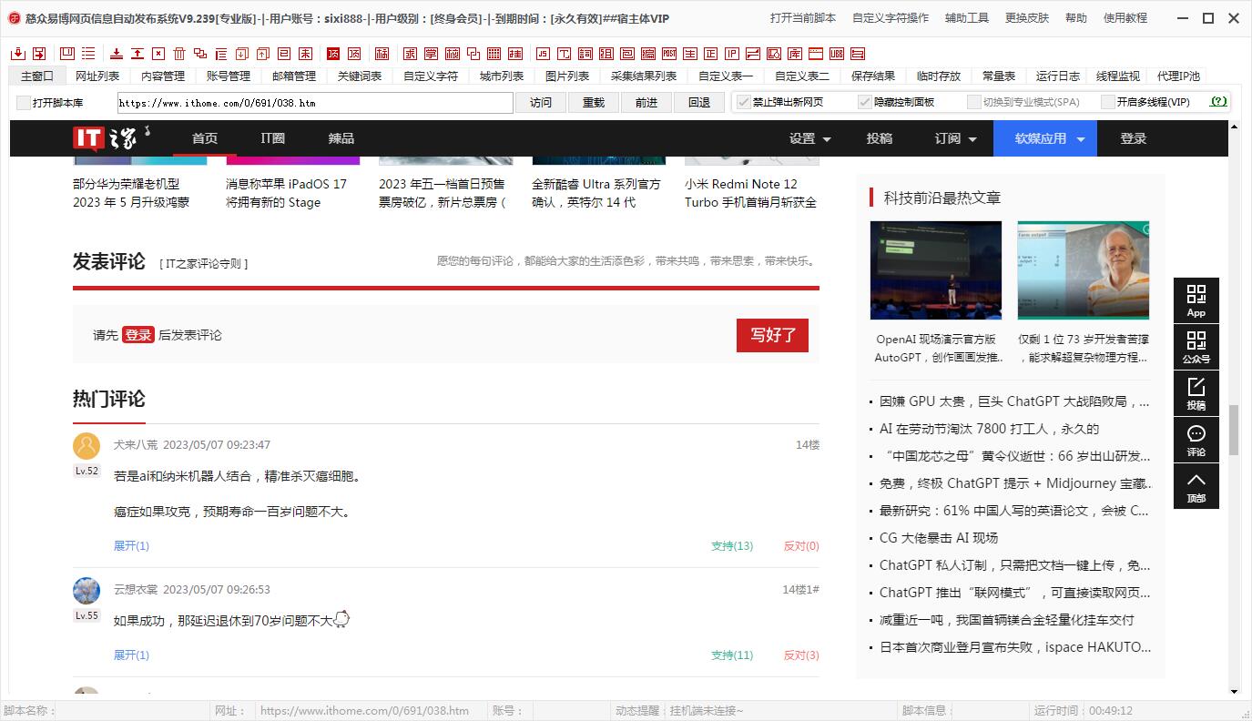This screenshot has width=1252, height=721.
Task: Click the red 登录 link in the comment box
Action: tap(138, 335)
